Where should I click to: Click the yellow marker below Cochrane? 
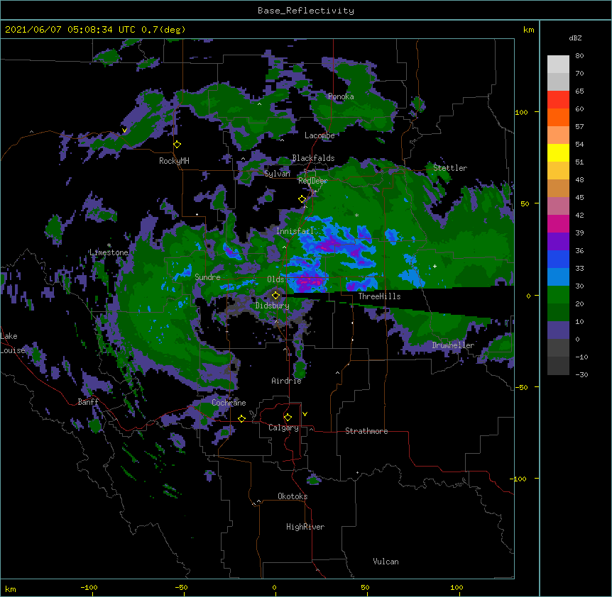(x=241, y=418)
